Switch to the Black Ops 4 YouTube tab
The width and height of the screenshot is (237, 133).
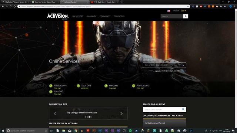pyautogui.click(x=104, y=2)
